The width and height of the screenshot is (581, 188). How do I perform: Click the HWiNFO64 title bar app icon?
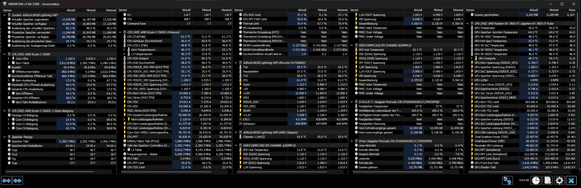tap(5, 4)
